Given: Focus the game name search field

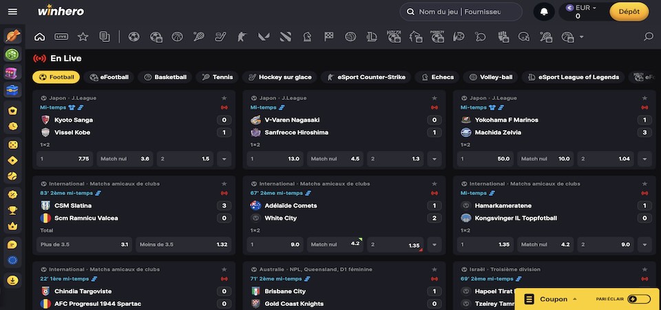Looking at the screenshot, I should point(461,12).
